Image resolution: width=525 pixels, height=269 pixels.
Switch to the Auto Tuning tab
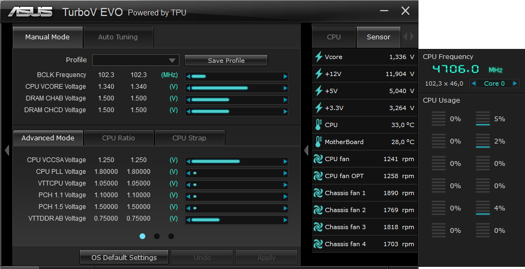[118, 37]
